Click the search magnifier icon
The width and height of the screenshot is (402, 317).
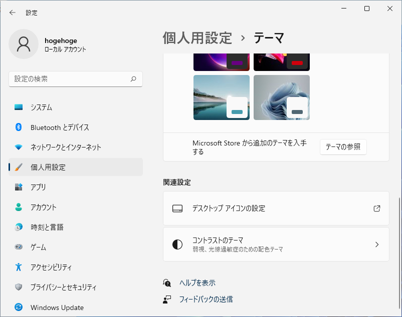(133, 79)
